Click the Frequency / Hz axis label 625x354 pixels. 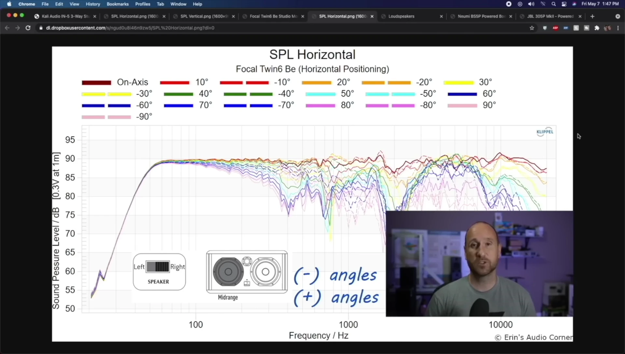319,335
